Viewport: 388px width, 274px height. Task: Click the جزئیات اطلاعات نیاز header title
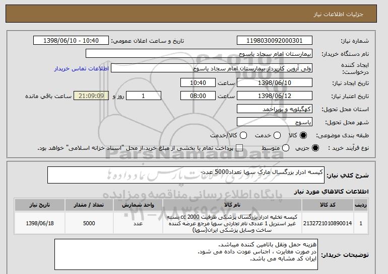pos(338,14)
